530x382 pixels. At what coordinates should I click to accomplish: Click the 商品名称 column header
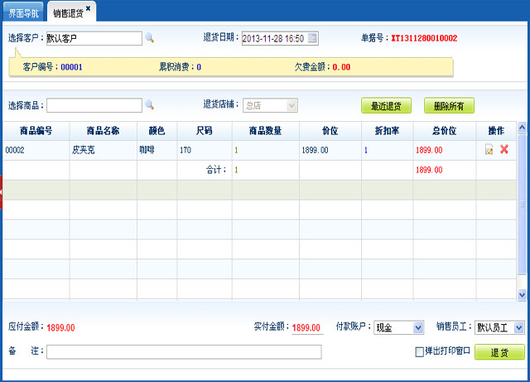coord(103,131)
